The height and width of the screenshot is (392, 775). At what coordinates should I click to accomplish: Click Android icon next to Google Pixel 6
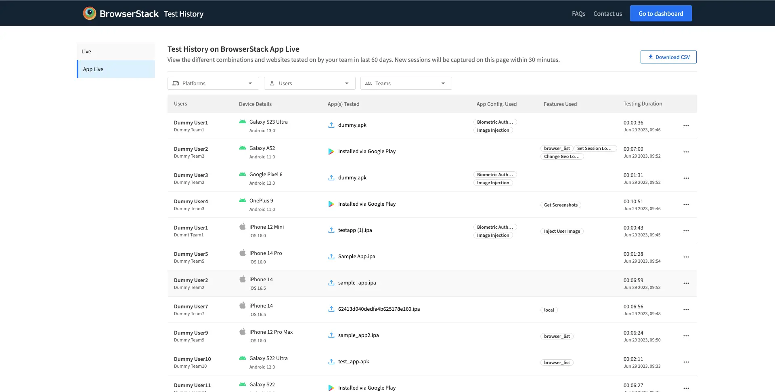click(243, 175)
